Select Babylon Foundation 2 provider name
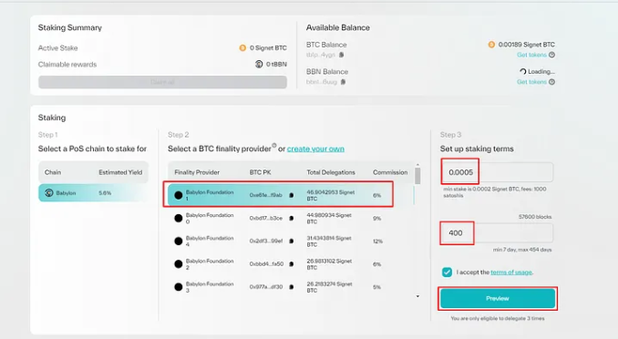The height and width of the screenshot is (339, 618). click(x=210, y=263)
